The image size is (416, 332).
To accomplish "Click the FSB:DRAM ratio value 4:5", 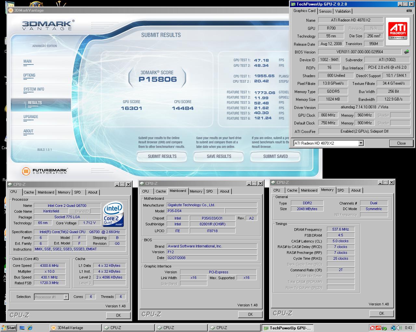I will [x=341, y=235].
